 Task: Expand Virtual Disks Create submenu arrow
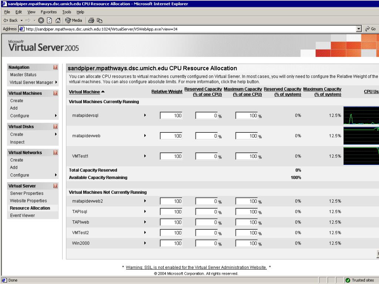tap(56, 134)
